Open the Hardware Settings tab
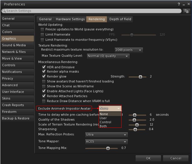192x164 pixels. pos(70,19)
